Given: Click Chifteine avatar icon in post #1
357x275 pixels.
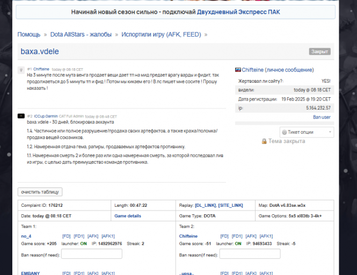Looking at the screenshot, I should pos(21,70).
